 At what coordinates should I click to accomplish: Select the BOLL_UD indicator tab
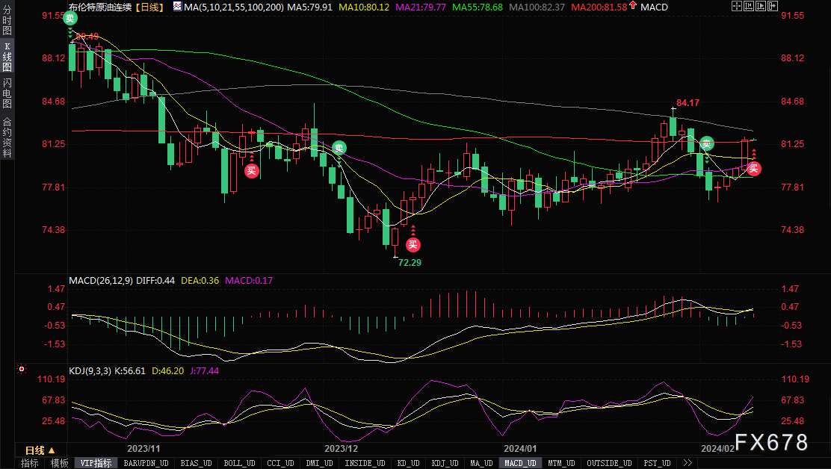click(239, 463)
